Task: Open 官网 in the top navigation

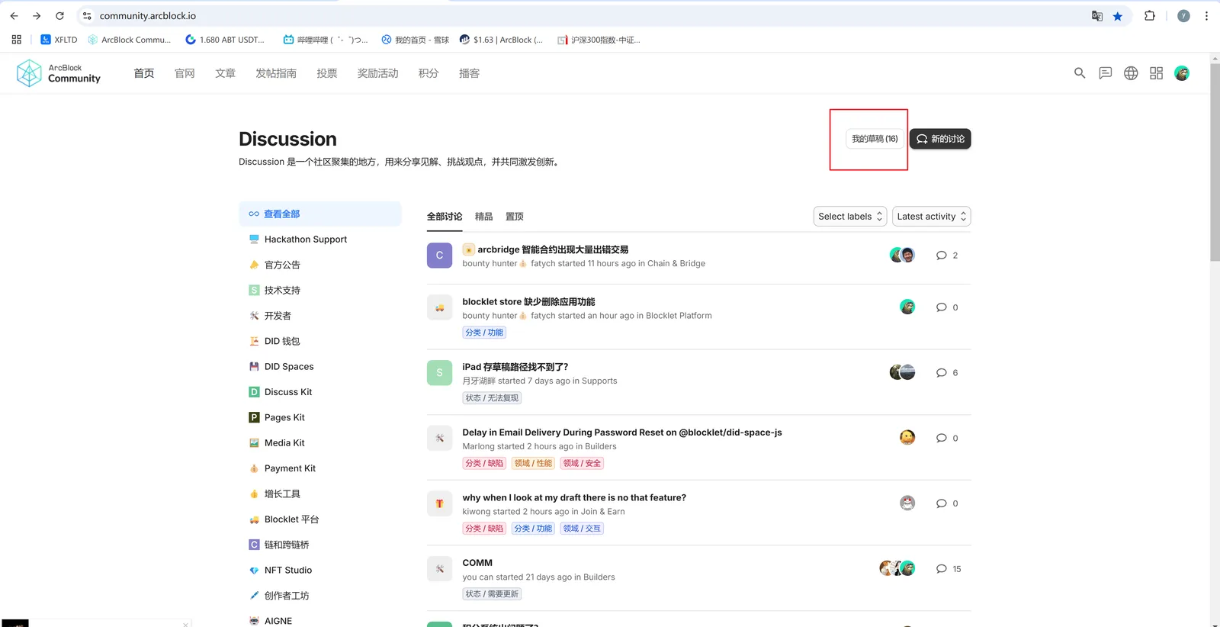Action: coord(185,73)
